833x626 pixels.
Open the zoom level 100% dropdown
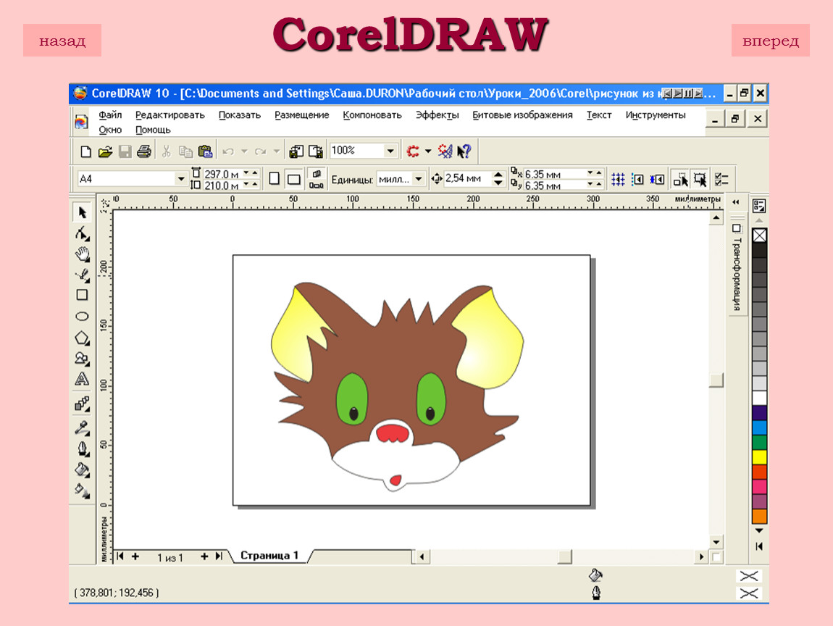[x=390, y=151]
